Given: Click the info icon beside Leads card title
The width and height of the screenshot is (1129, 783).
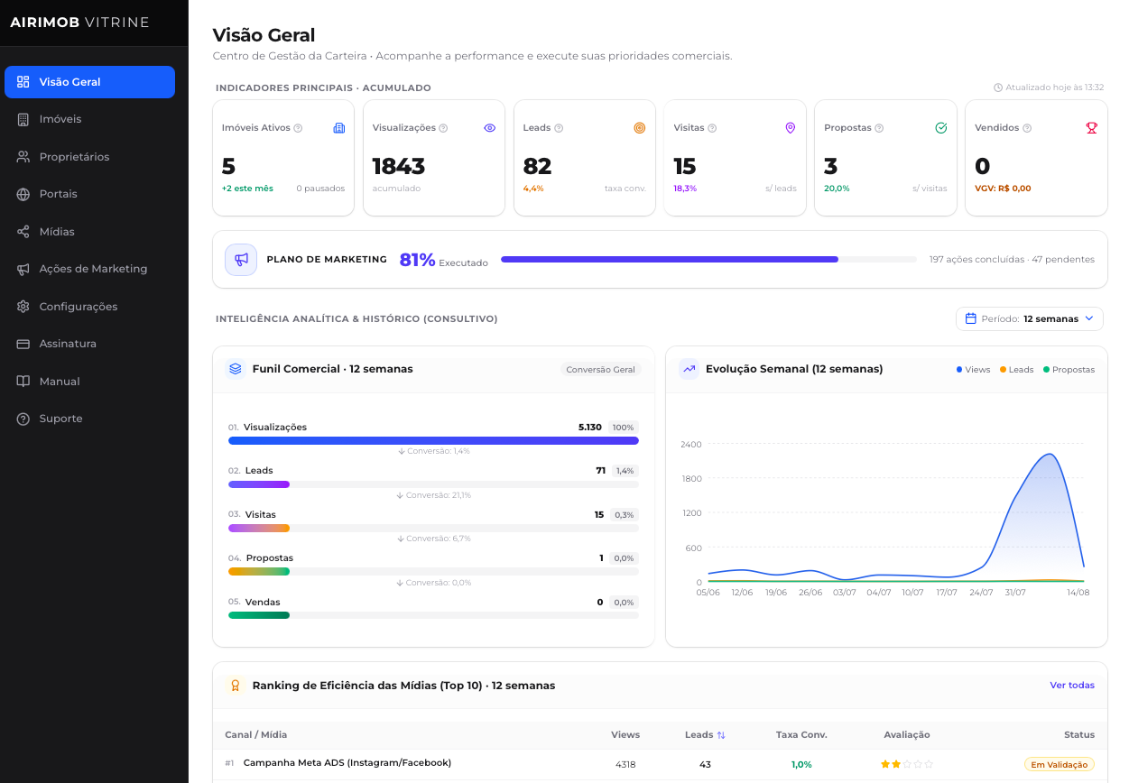Looking at the screenshot, I should click(559, 128).
